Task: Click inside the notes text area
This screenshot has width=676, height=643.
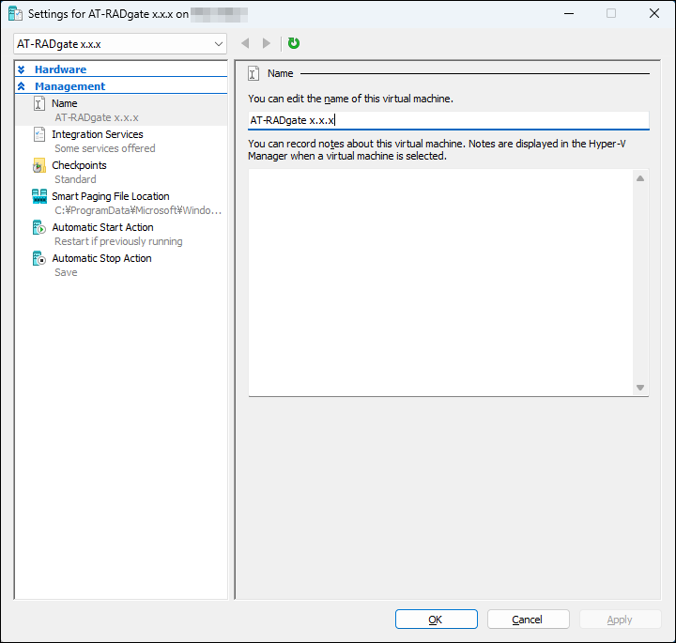Action: pyautogui.click(x=439, y=282)
